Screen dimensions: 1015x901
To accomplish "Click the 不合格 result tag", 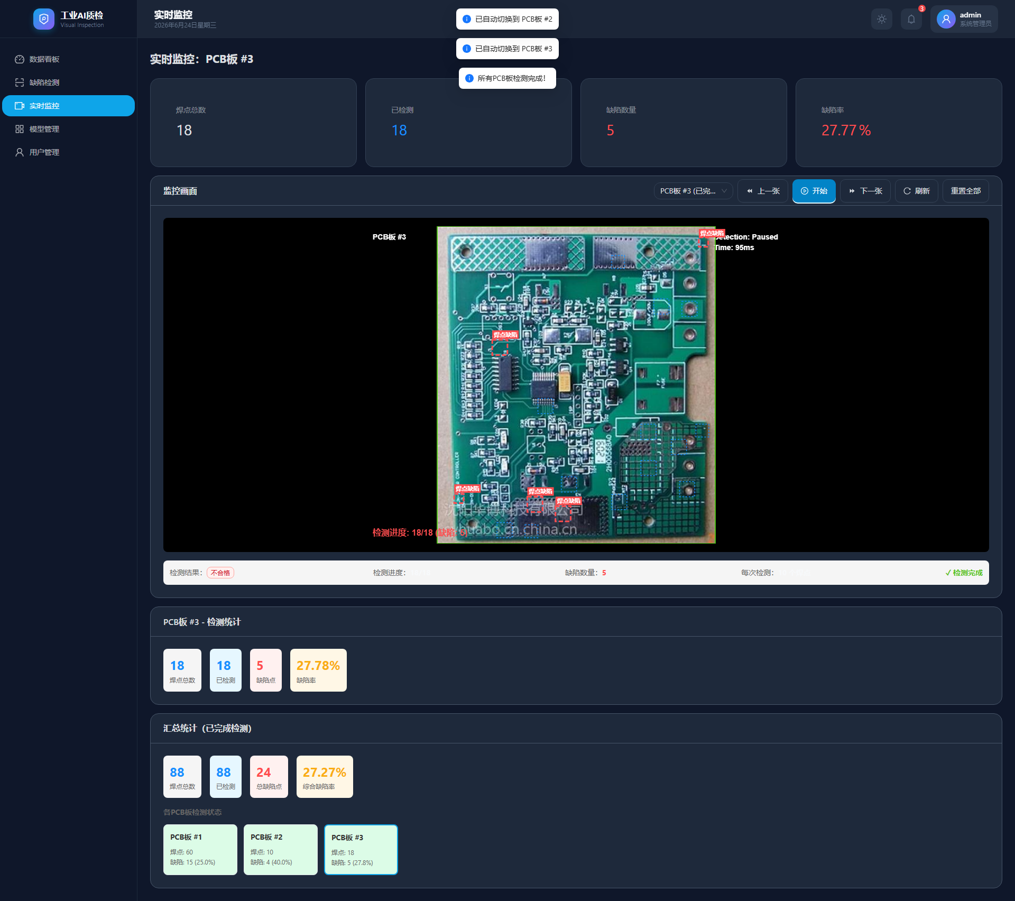I will (220, 573).
